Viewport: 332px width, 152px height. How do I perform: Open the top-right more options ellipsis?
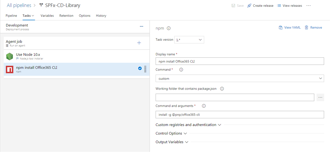point(308,5)
